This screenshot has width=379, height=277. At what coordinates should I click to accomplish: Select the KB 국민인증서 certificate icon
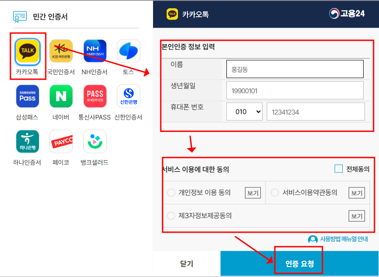pos(61,51)
